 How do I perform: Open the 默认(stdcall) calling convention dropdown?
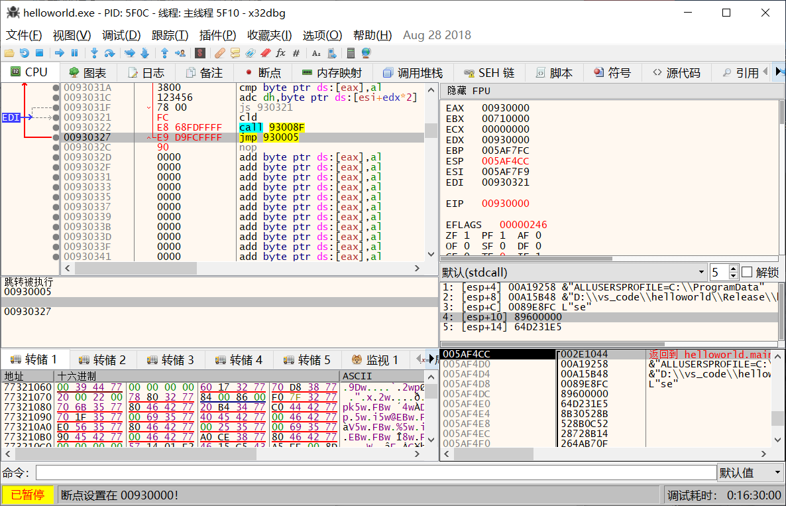[x=573, y=273]
